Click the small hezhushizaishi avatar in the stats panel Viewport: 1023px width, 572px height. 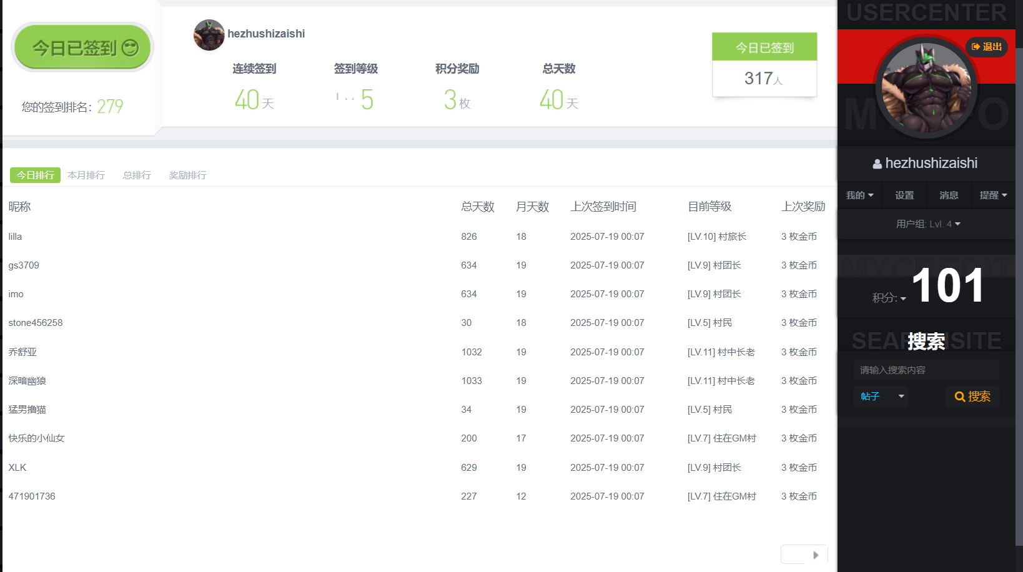pyautogui.click(x=209, y=35)
